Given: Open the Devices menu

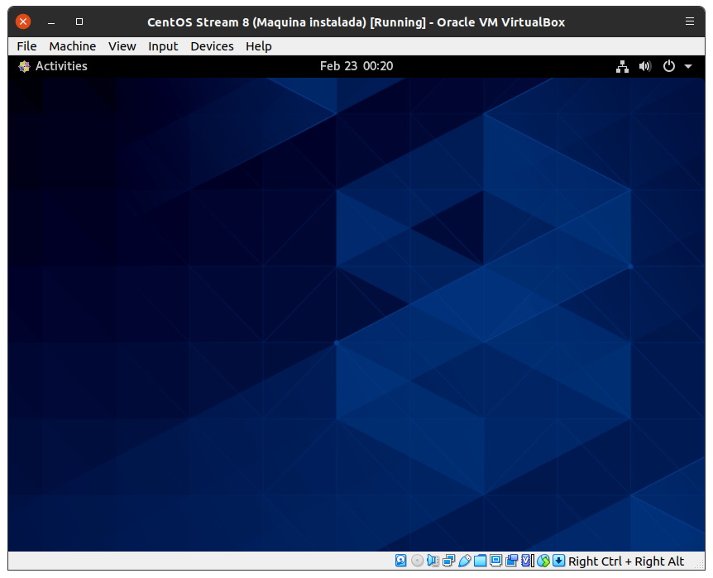Looking at the screenshot, I should tap(212, 46).
